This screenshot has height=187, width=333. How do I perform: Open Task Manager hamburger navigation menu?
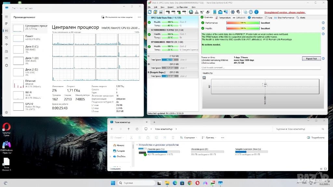[x=7, y=17]
